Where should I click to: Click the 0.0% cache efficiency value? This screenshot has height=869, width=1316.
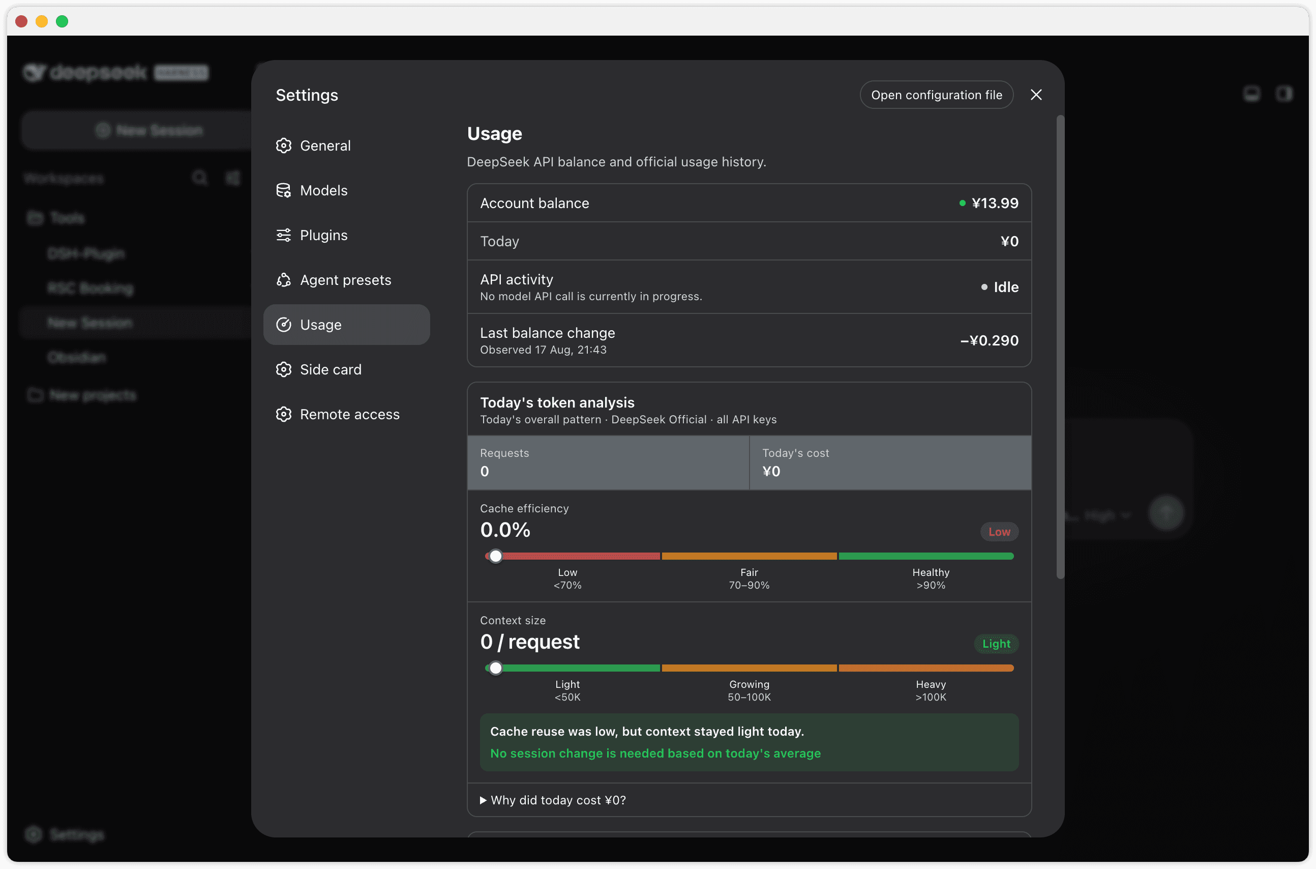click(505, 530)
